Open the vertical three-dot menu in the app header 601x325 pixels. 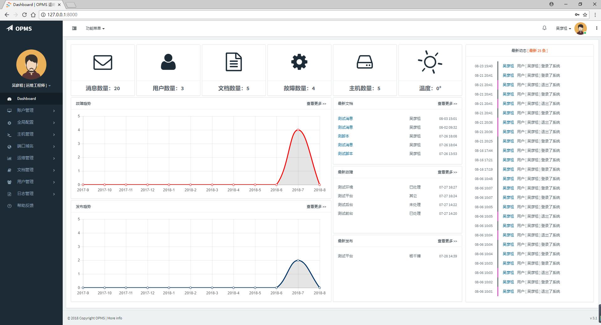[596, 28]
